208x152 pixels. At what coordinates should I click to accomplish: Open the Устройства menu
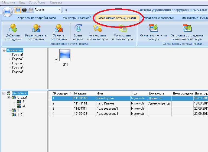click(x=37, y=2)
